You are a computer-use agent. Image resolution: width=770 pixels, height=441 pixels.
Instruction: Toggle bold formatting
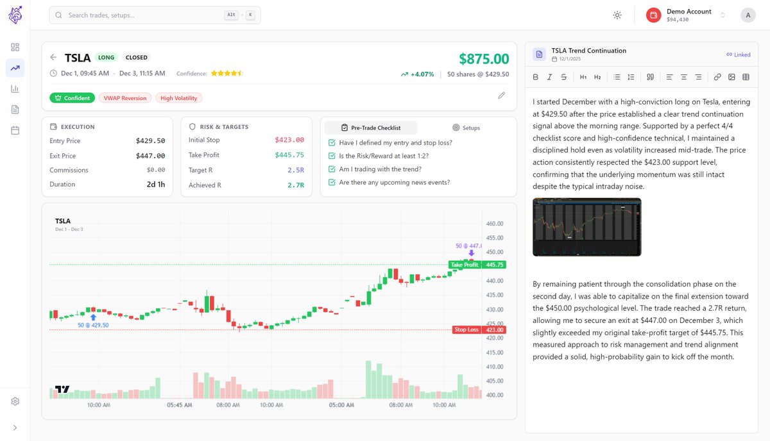tap(536, 77)
